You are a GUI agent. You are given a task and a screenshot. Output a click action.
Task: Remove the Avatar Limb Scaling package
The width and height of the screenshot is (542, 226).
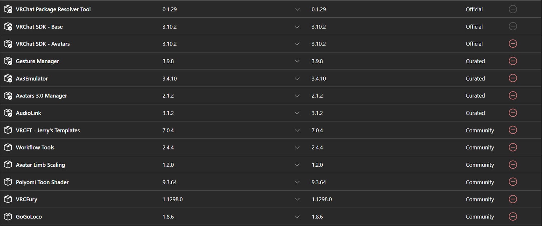point(512,165)
